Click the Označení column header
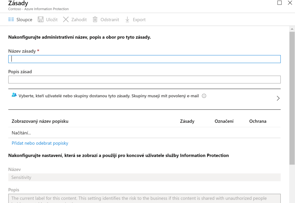This screenshot has width=295, height=203. pyautogui.click(x=224, y=121)
